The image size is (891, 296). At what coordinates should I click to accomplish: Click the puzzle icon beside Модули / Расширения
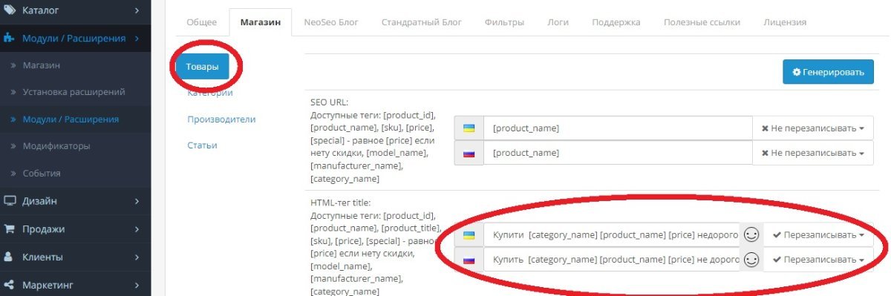tap(10, 38)
